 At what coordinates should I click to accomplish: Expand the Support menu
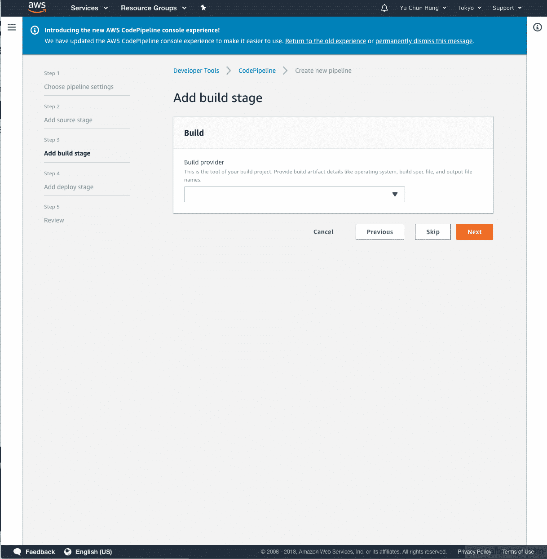click(x=507, y=8)
